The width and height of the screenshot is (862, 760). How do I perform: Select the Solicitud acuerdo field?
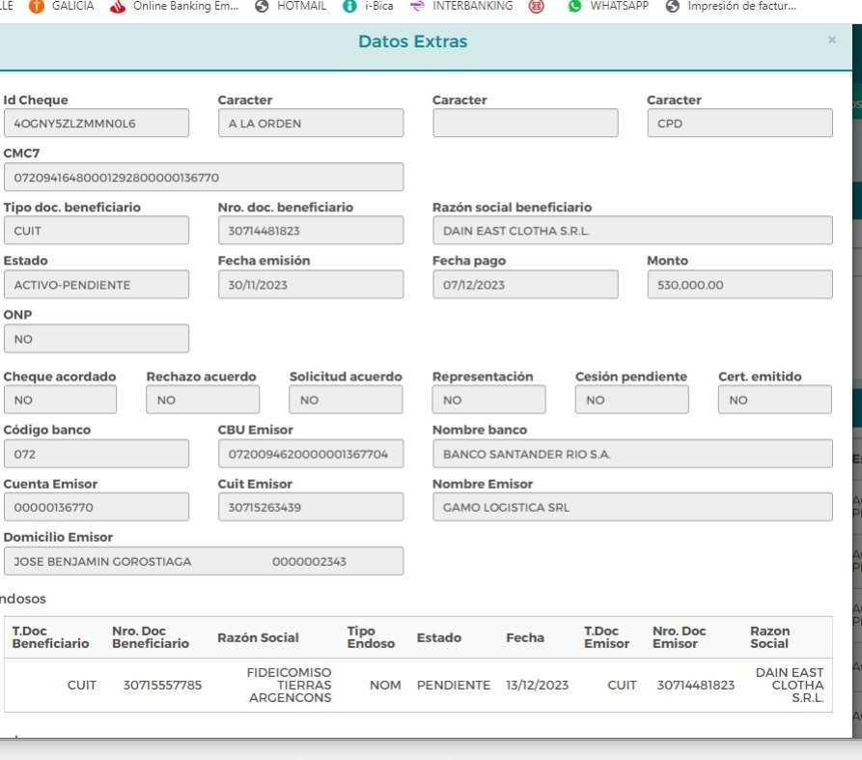pos(346,399)
